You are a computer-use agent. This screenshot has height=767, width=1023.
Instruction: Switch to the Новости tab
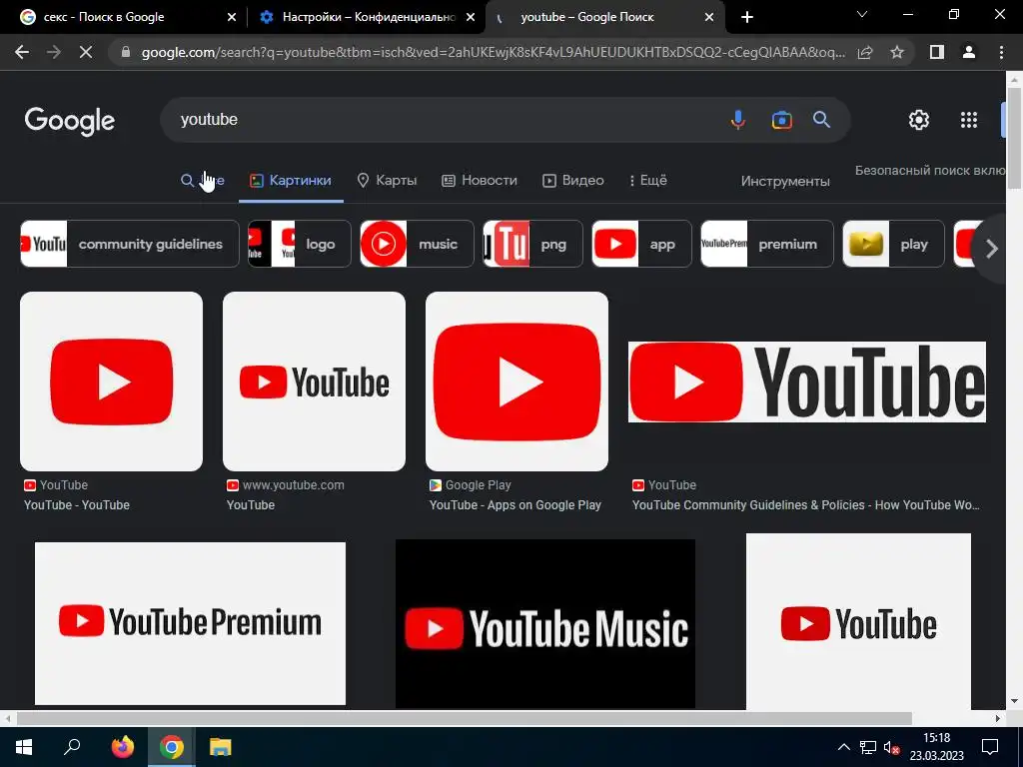coord(480,180)
